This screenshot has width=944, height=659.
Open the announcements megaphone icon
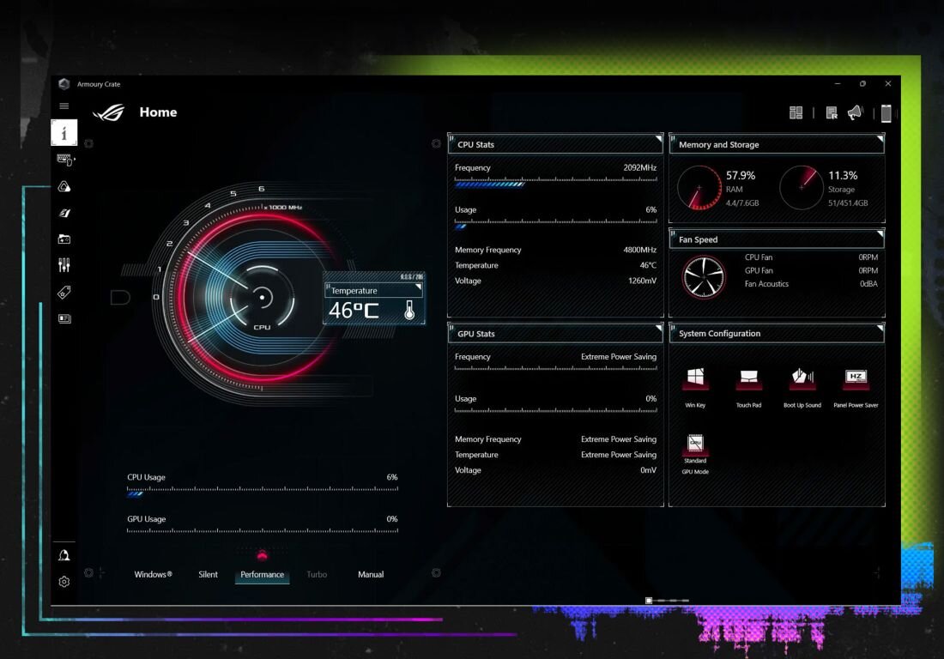pyautogui.click(x=855, y=113)
